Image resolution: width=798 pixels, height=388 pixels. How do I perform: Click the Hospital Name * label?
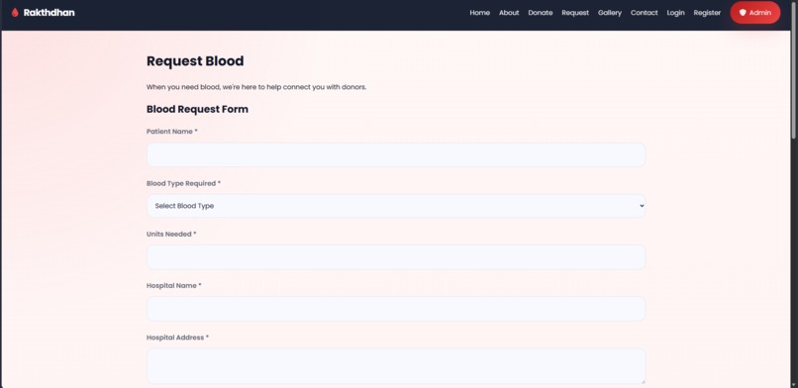tap(174, 286)
